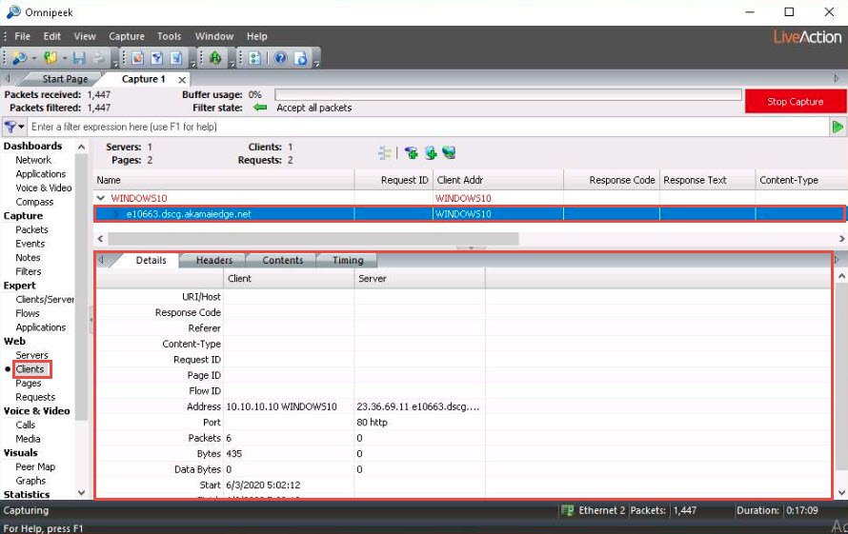Click the client list horizontal scrollbar thumb
This screenshot has width=848, height=534.
tap(313, 238)
